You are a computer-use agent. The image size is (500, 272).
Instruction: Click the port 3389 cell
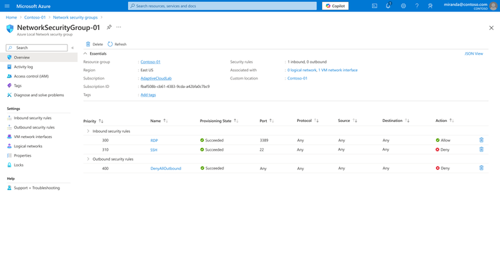(x=264, y=140)
